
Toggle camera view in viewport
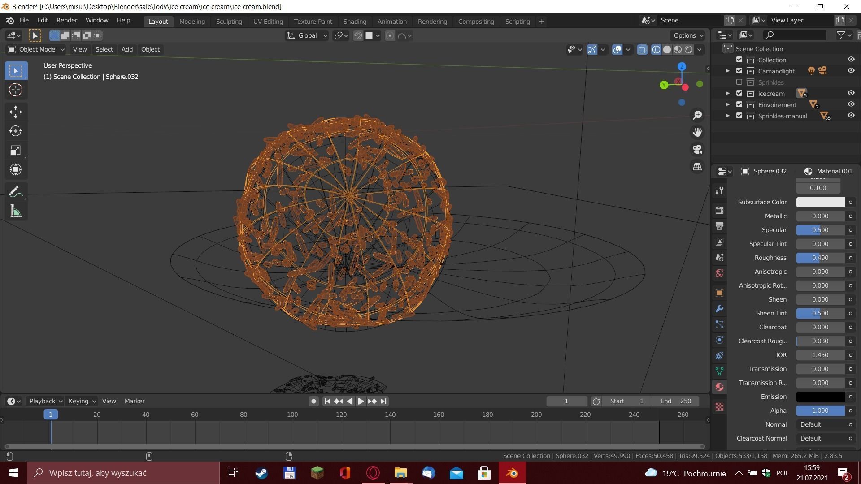697,149
